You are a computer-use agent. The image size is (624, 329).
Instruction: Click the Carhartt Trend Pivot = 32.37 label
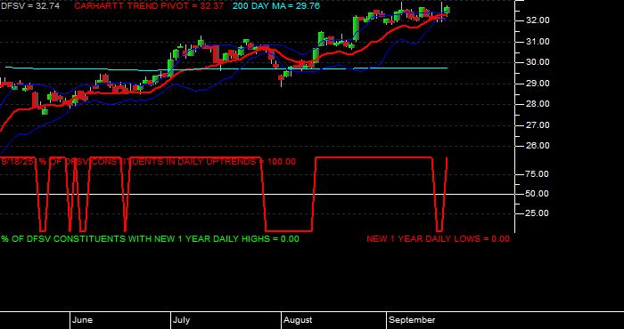coord(149,6)
